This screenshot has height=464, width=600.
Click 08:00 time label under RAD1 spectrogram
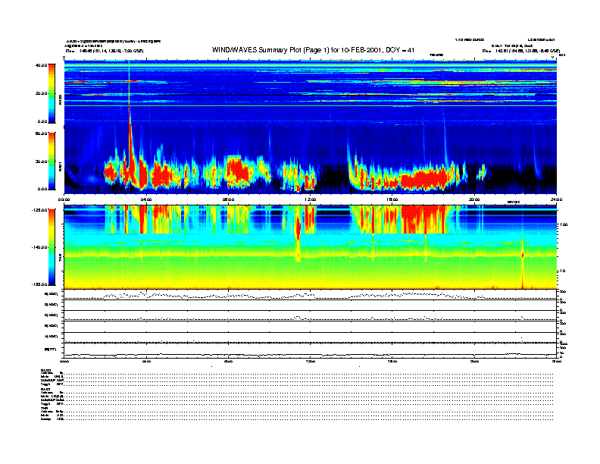click(x=228, y=199)
